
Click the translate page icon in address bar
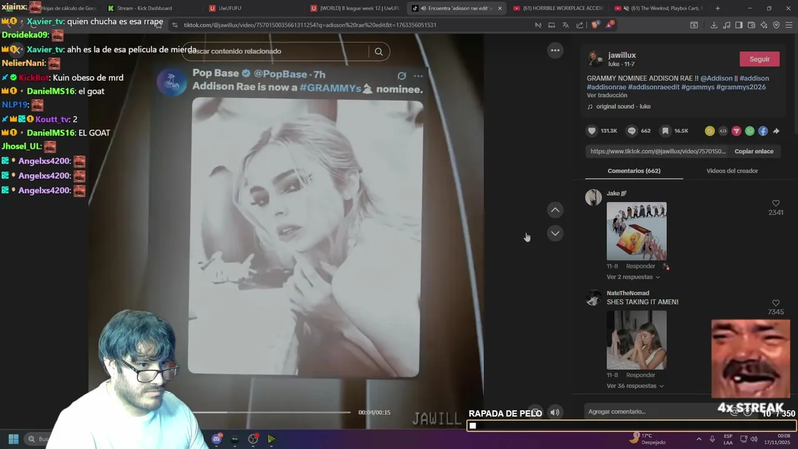(x=565, y=25)
